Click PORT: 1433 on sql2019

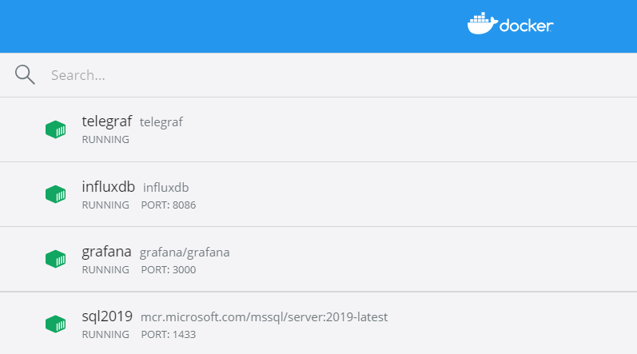pos(168,335)
